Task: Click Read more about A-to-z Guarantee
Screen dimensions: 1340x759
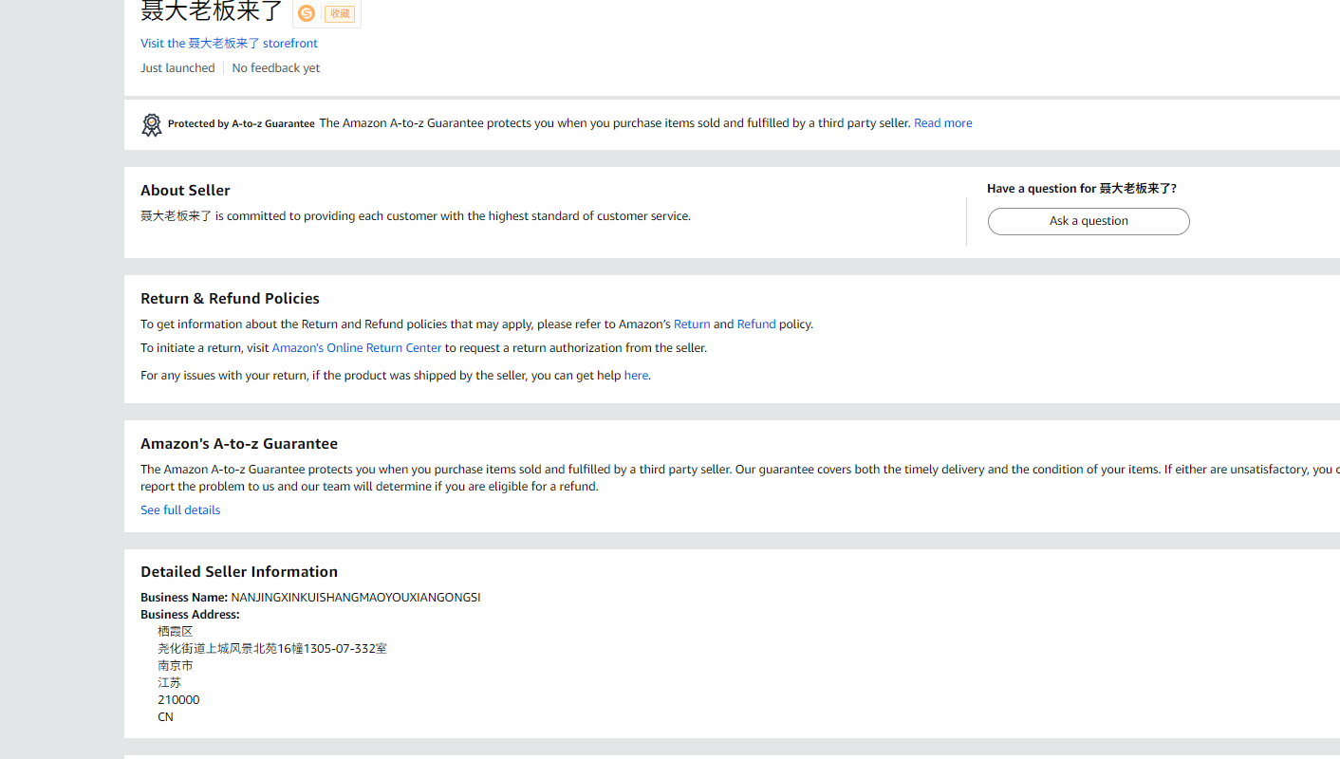Action: 942,122
